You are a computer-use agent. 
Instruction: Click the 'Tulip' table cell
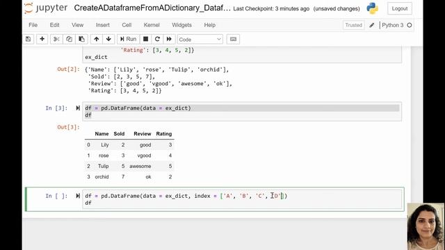[x=104, y=166]
